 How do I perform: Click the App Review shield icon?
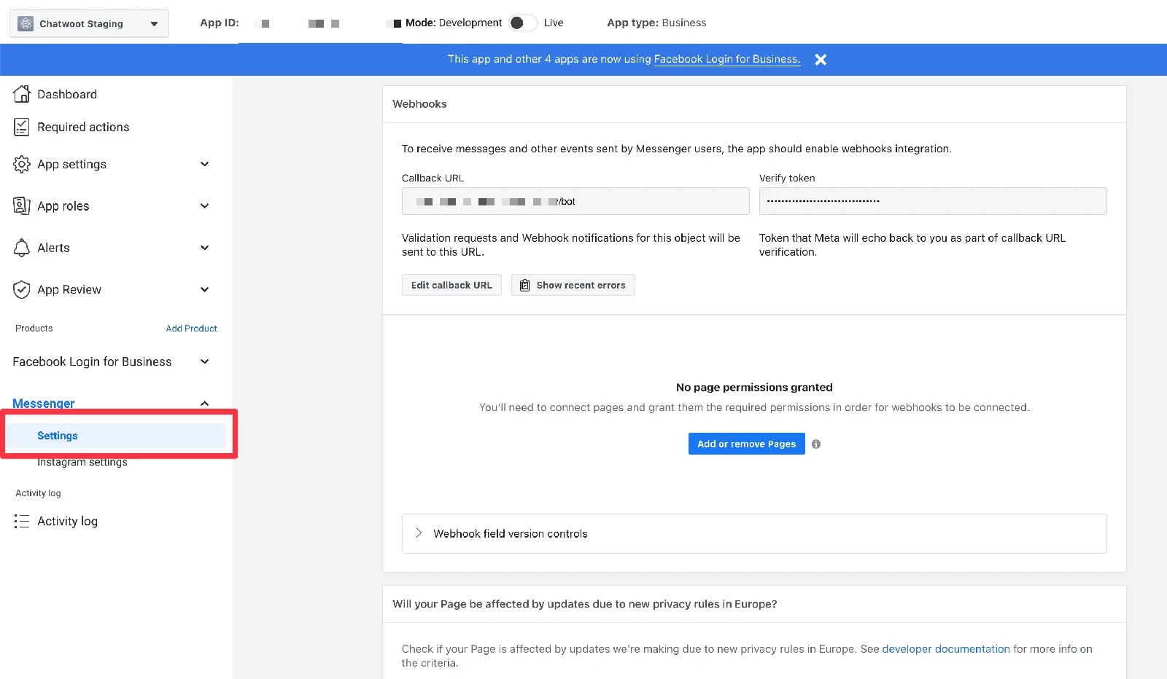(22, 289)
